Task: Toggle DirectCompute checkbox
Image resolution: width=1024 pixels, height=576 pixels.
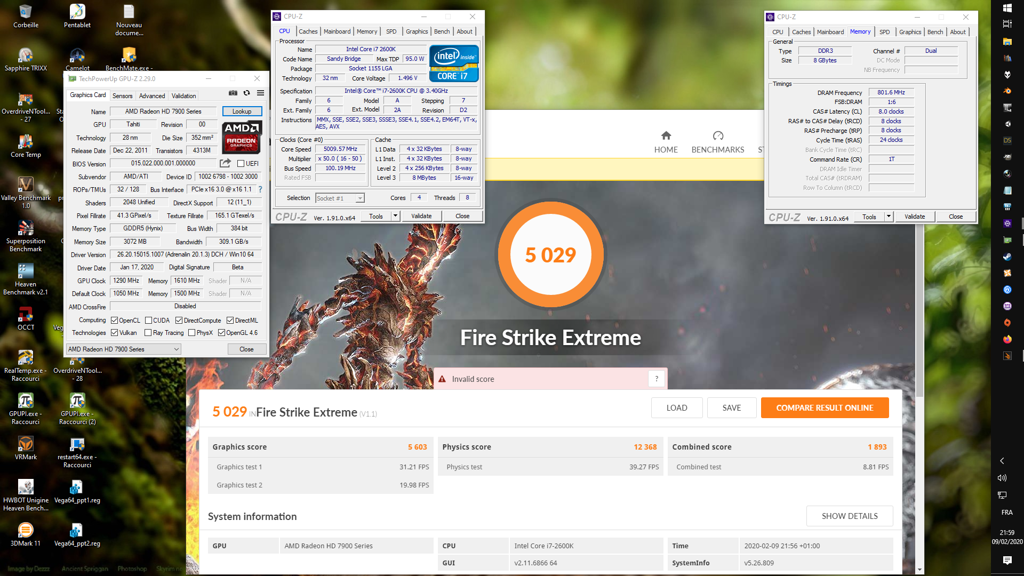Action: 179,321
